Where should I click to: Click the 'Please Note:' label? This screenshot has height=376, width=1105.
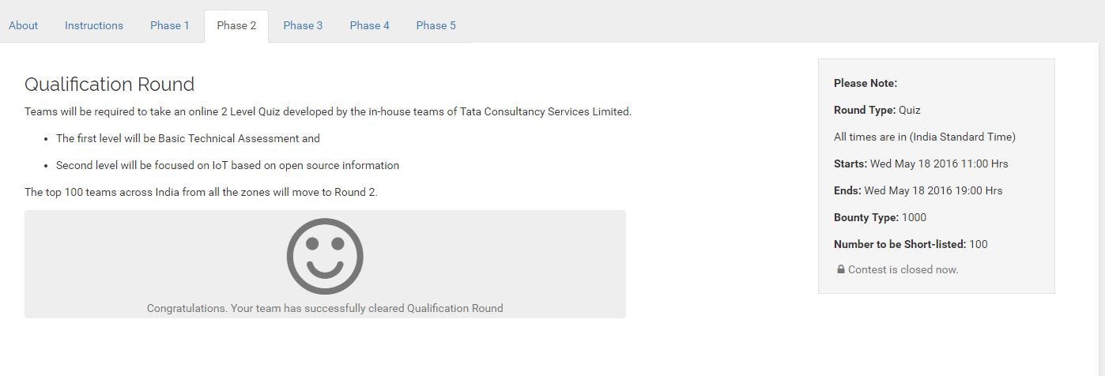click(865, 83)
